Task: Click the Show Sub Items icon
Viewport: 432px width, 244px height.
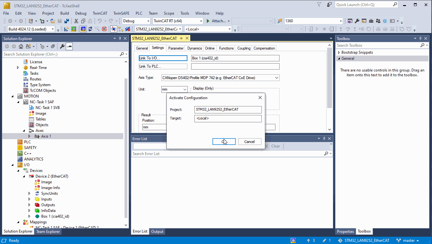Action: tap(121, 29)
